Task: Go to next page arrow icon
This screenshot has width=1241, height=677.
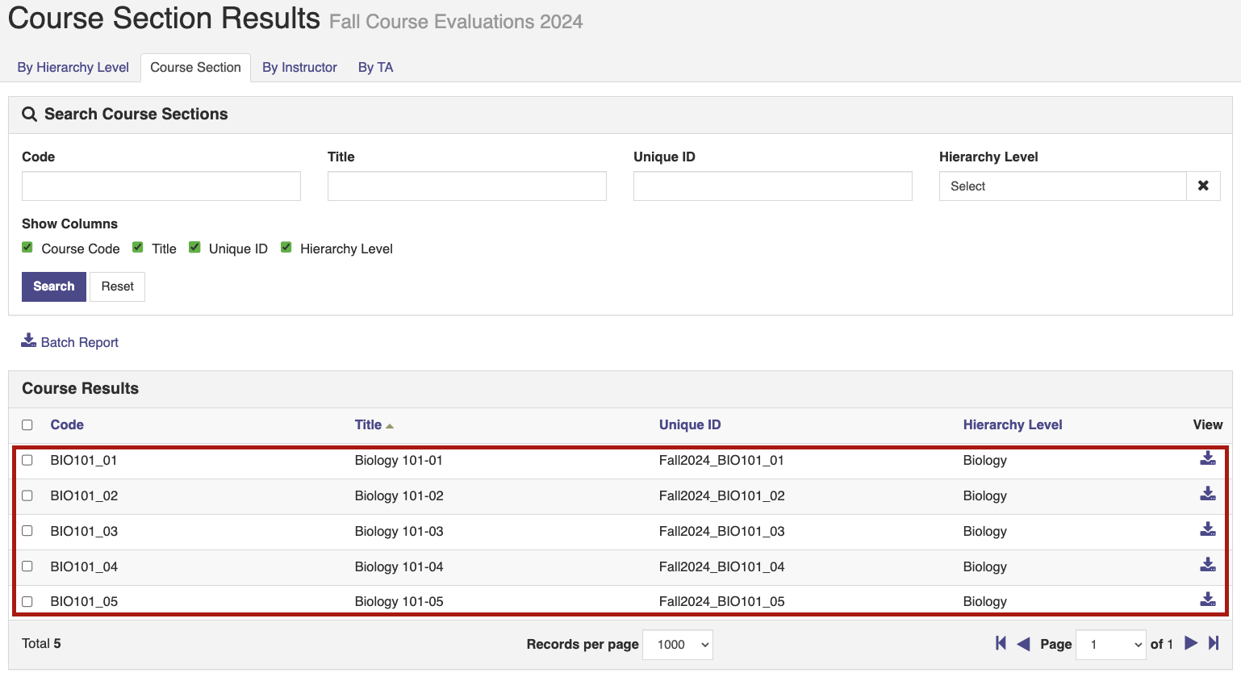Action: (x=1191, y=643)
